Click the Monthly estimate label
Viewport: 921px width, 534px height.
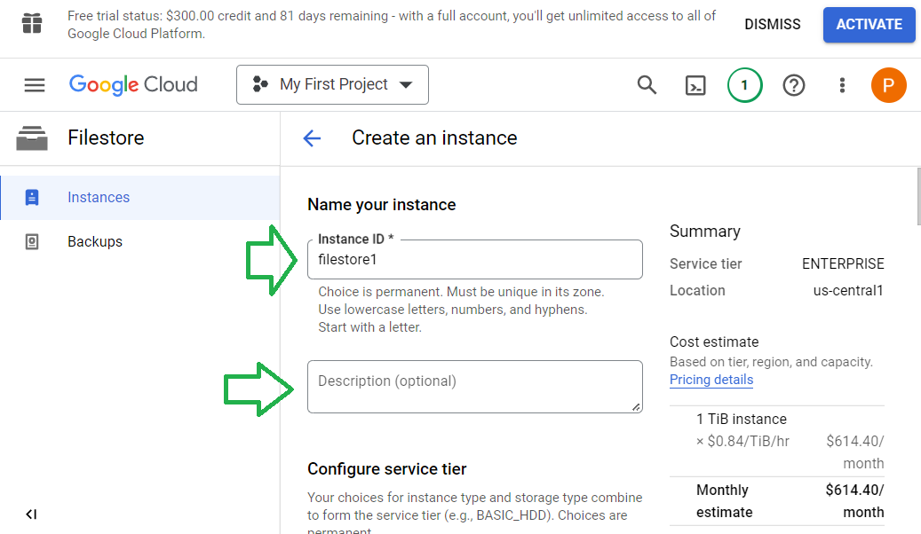tap(724, 501)
